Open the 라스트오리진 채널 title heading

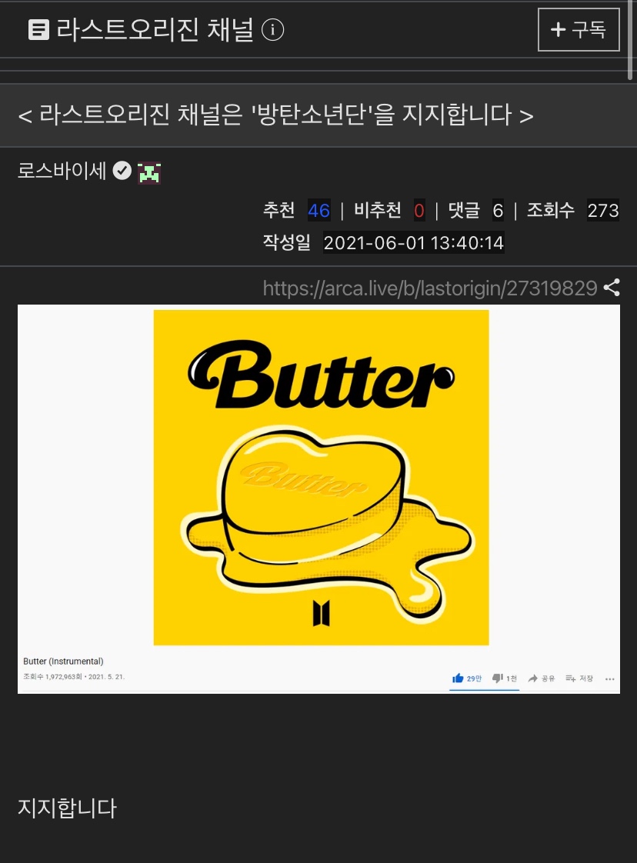[155, 30]
